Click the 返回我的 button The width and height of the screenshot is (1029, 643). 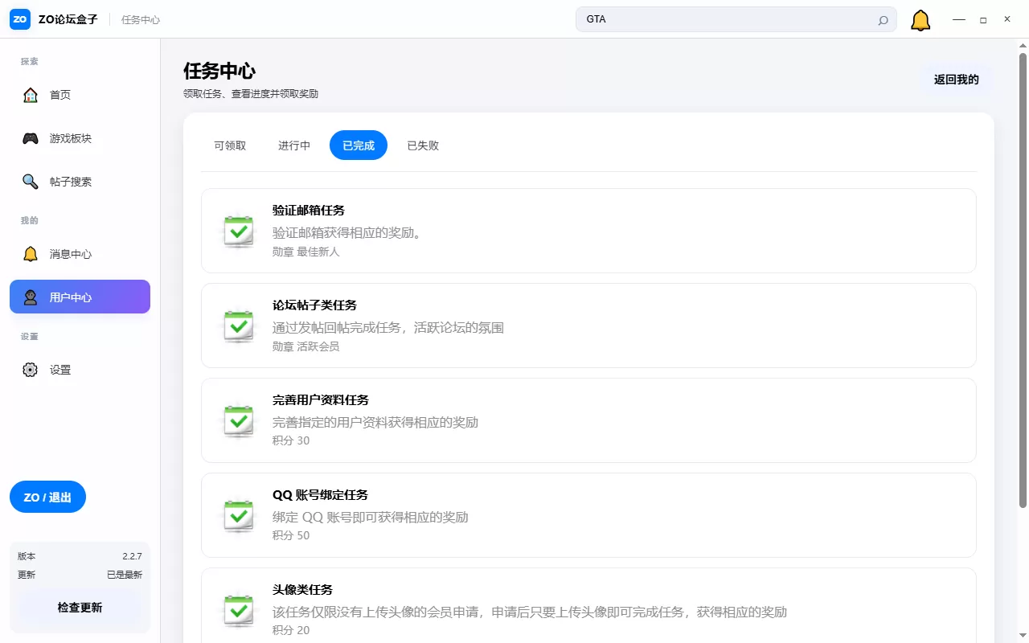tap(957, 80)
